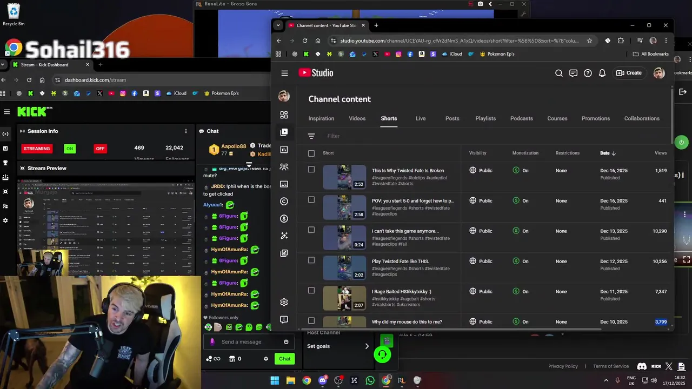The height and width of the screenshot is (389, 692).
Task: Click the filter icon beside Filter field
Action: tap(311, 136)
